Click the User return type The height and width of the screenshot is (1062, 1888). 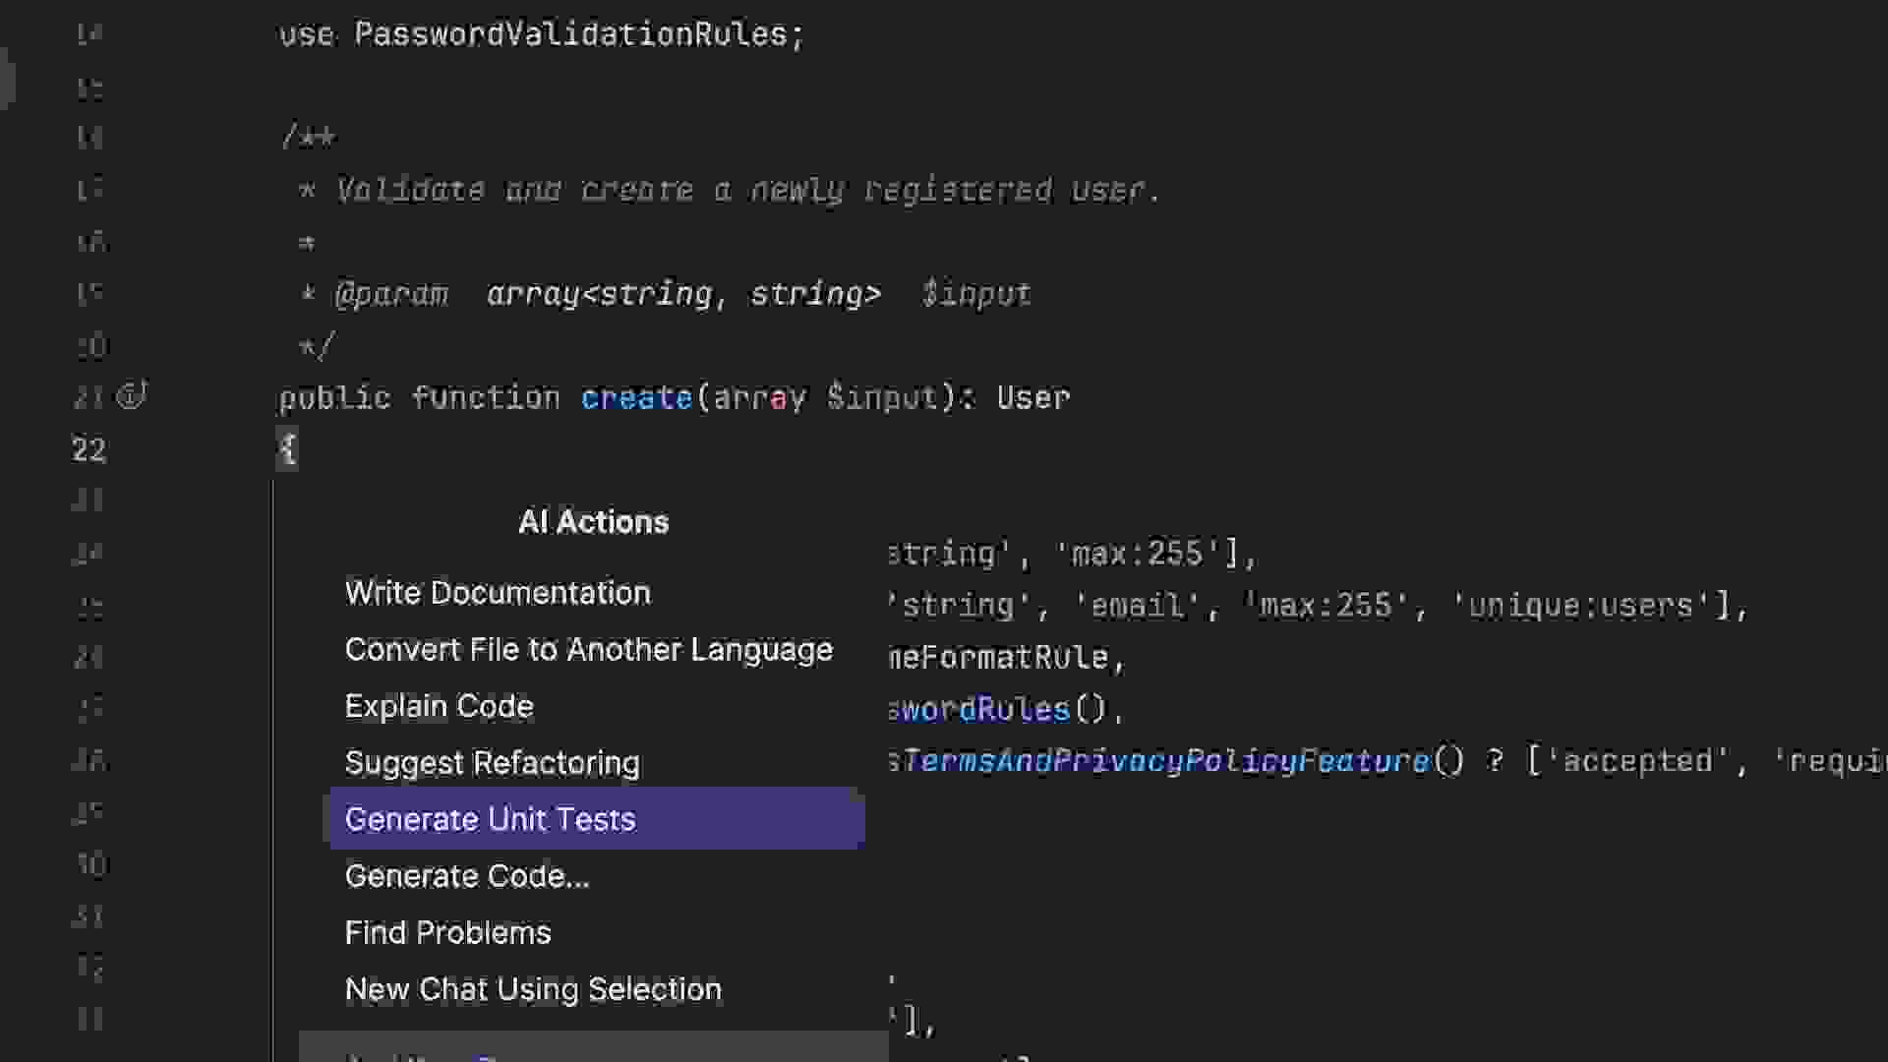pyautogui.click(x=1033, y=398)
